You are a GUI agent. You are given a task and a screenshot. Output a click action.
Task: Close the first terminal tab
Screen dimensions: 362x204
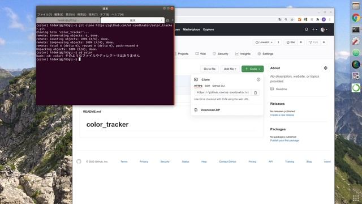coord(97,20)
